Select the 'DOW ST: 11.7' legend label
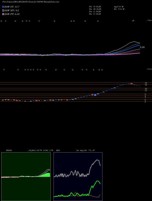 point(12,7)
